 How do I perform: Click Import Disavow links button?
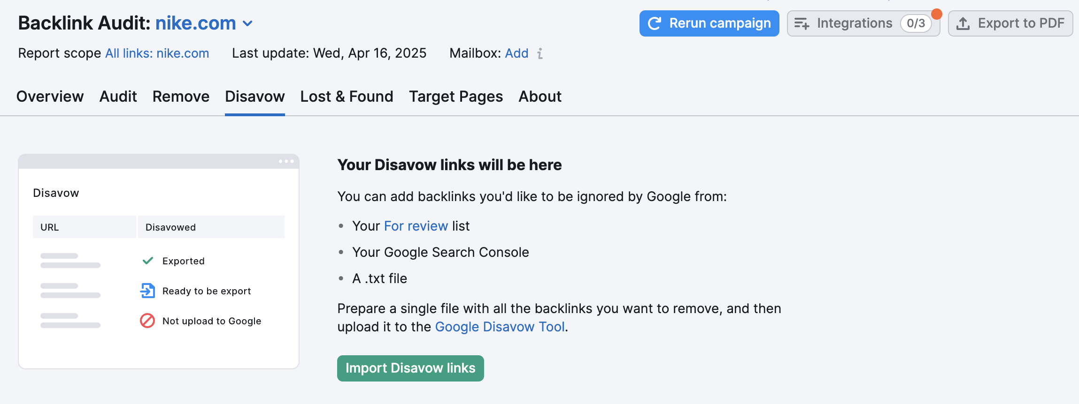pyautogui.click(x=410, y=368)
